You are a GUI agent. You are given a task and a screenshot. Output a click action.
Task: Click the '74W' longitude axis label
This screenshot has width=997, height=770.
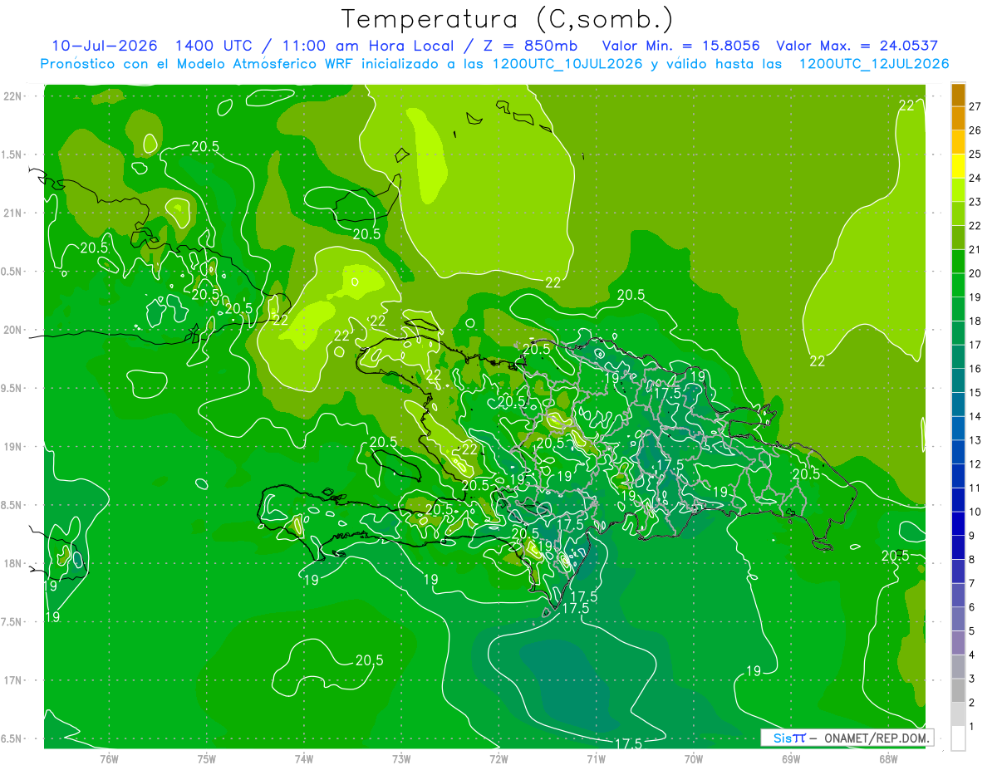[304, 758]
